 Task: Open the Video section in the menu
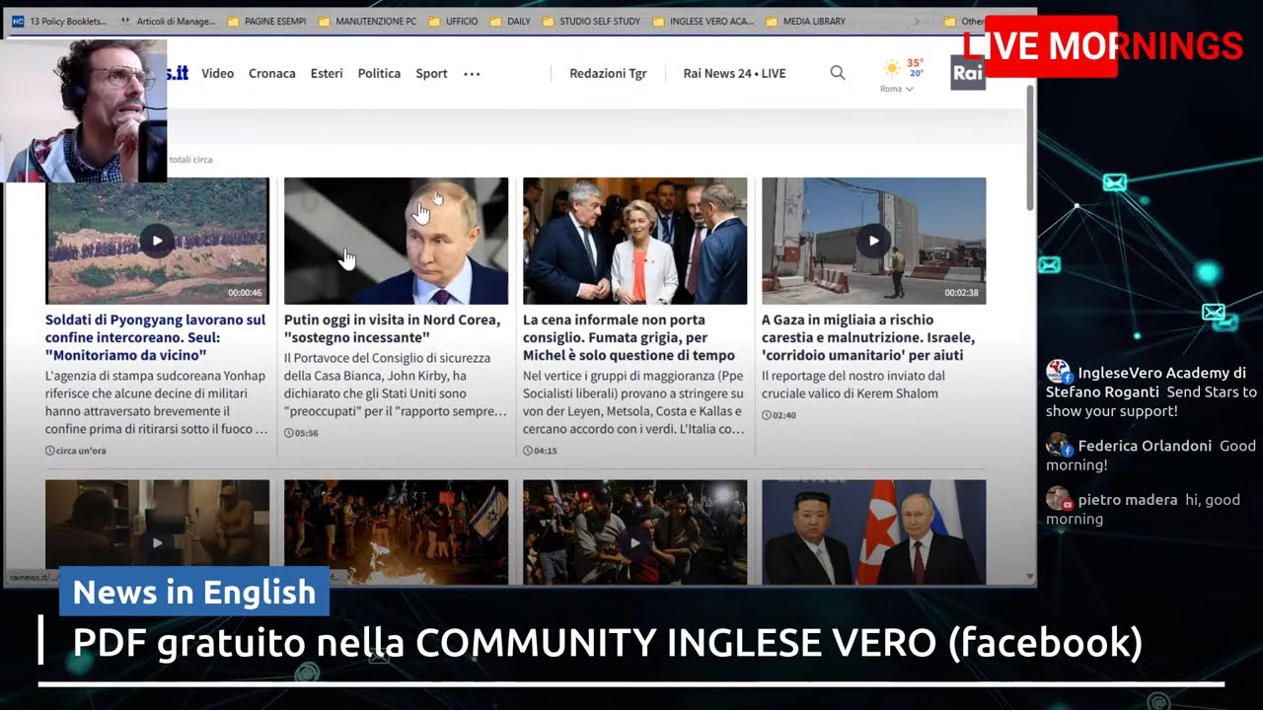pyautogui.click(x=217, y=73)
